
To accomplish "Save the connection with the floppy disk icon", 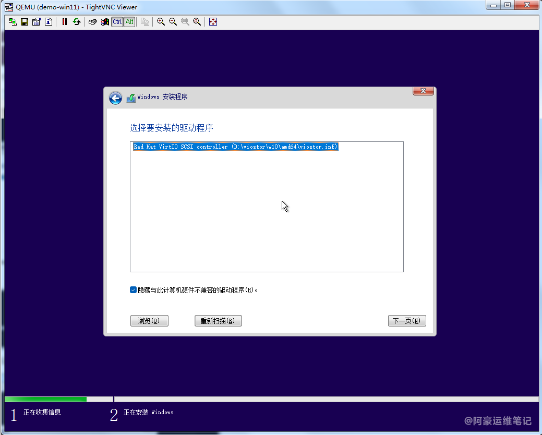I will [25, 22].
